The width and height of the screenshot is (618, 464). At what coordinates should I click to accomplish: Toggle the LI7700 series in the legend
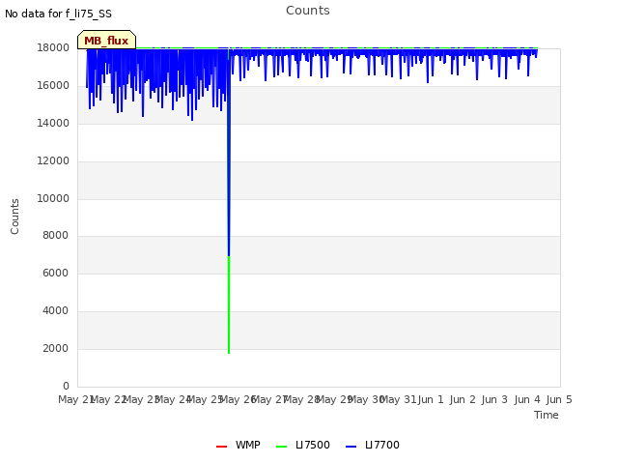pyautogui.click(x=373, y=445)
